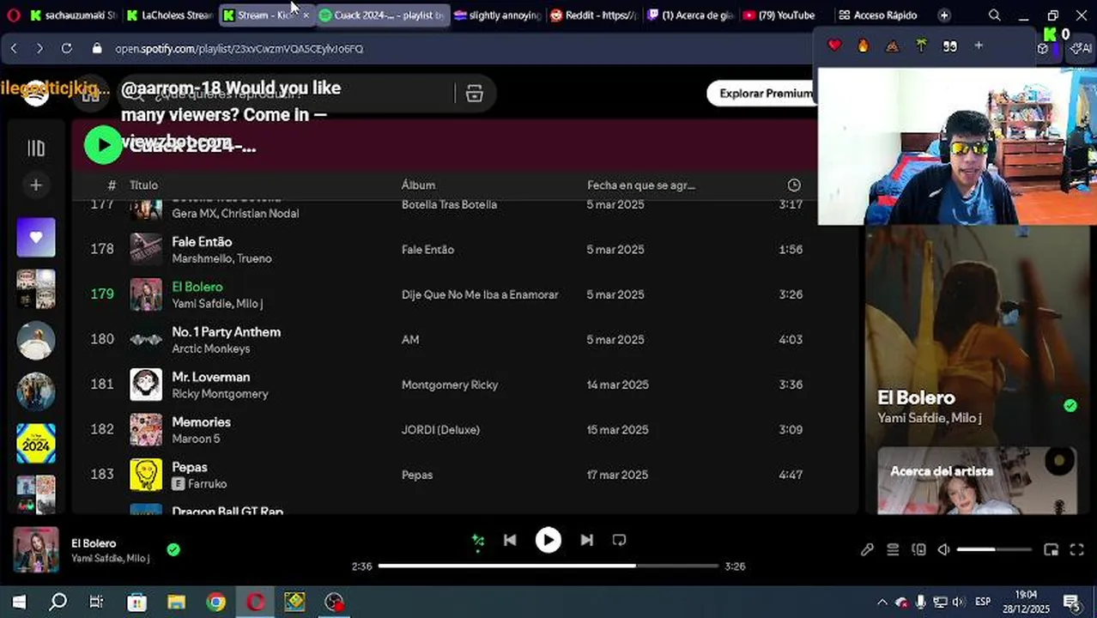Create new playlist with plus icon

click(36, 185)
